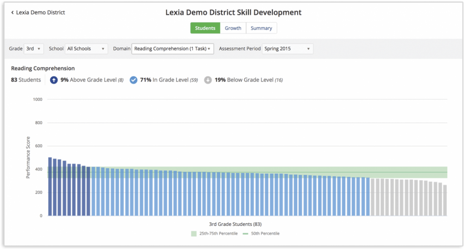Expand the Assessment Period Spring 2015 dropdown
This screenshot has height=250, width=465.
pos(288,49)
